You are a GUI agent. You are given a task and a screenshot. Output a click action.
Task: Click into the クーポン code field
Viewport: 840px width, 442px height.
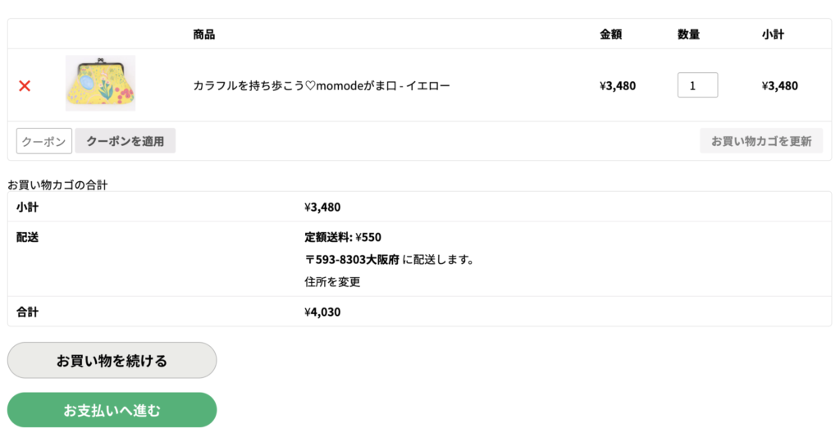tap(44, 141)
